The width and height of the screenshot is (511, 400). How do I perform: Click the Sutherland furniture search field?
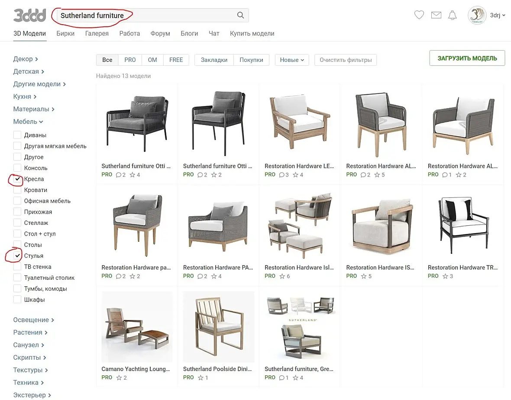(152, 15)
